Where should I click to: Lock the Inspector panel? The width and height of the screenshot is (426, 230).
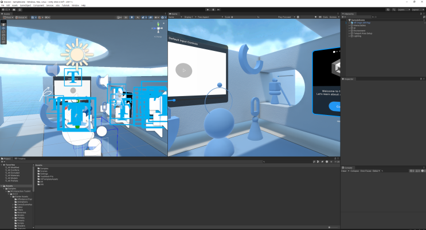(x=421, y=79)
